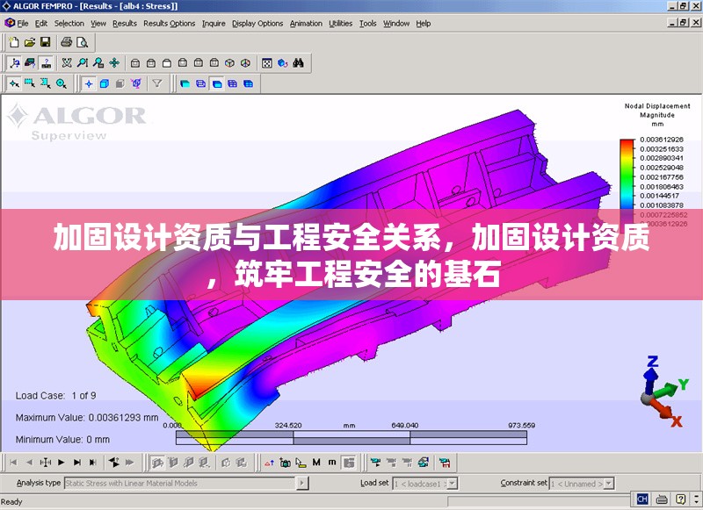This screenshot has height=510, width=703.
Task: Open the Load set dropdown
Action: tap(450, 481)
